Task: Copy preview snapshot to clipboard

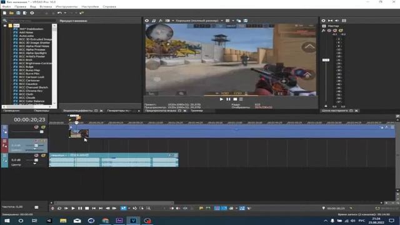Action: click(239, 21)
